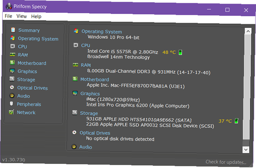Open the File menu
This screenshot has height=168, width=256.
(8, 16)
